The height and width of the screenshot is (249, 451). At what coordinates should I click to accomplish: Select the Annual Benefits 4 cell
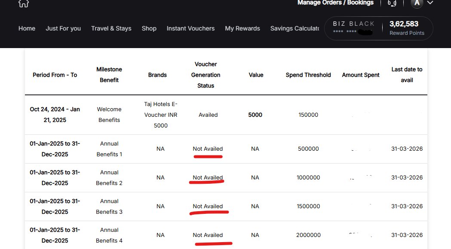coord(109,235)
